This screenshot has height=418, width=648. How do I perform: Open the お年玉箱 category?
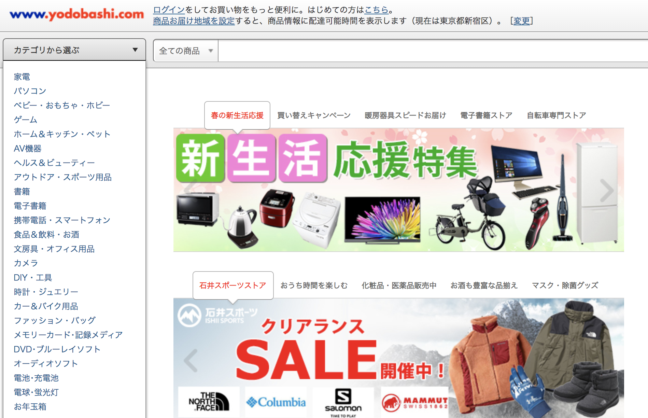pyautogui.click(x=30, y=407)
